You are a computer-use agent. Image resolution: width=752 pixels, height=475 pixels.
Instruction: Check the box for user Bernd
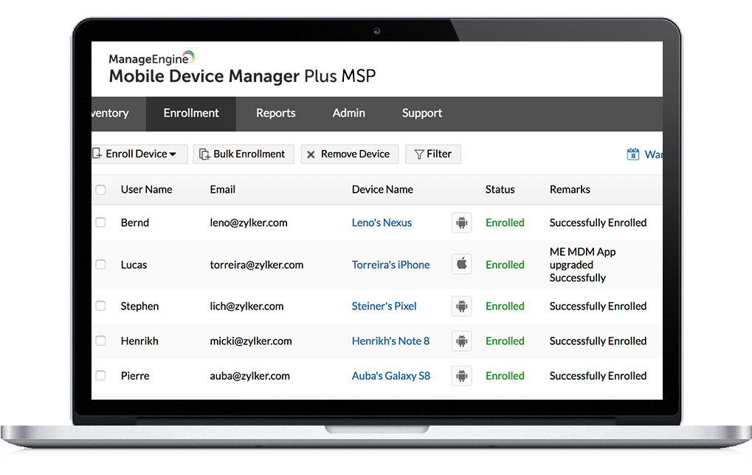tap(101, 222)
